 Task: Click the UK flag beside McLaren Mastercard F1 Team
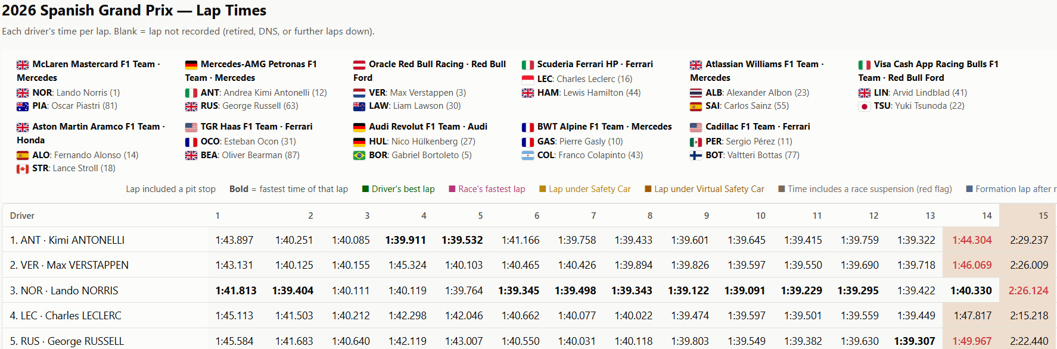(x=23, y=65)
